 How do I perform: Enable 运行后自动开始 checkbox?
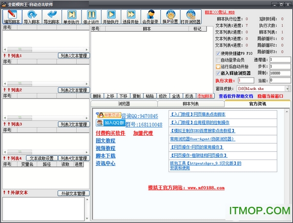pyautogui.click(x=218, y=66)
